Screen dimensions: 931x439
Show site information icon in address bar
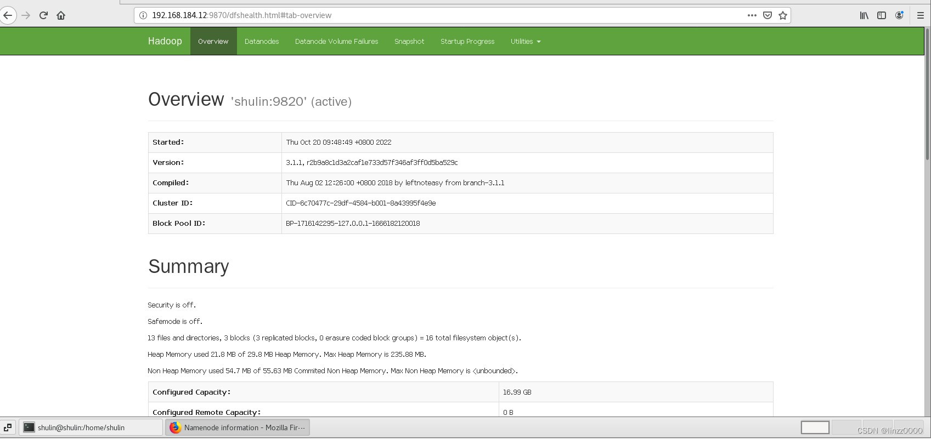(143, 15)
